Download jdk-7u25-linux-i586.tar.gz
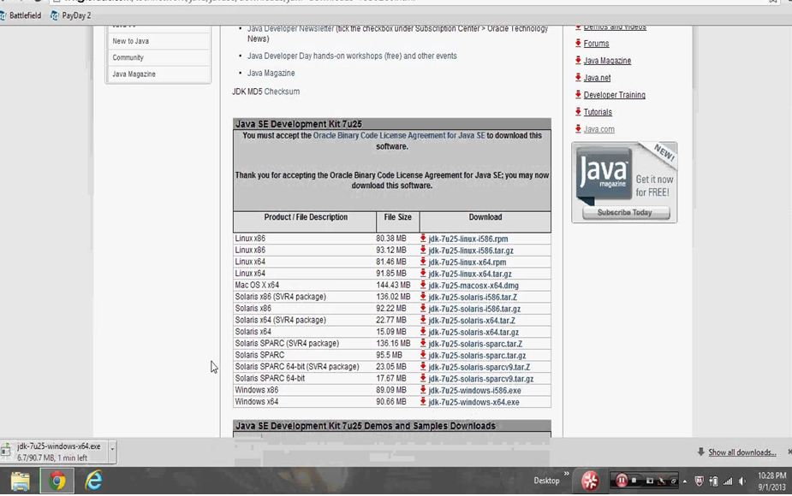 [x=471, y=251]
